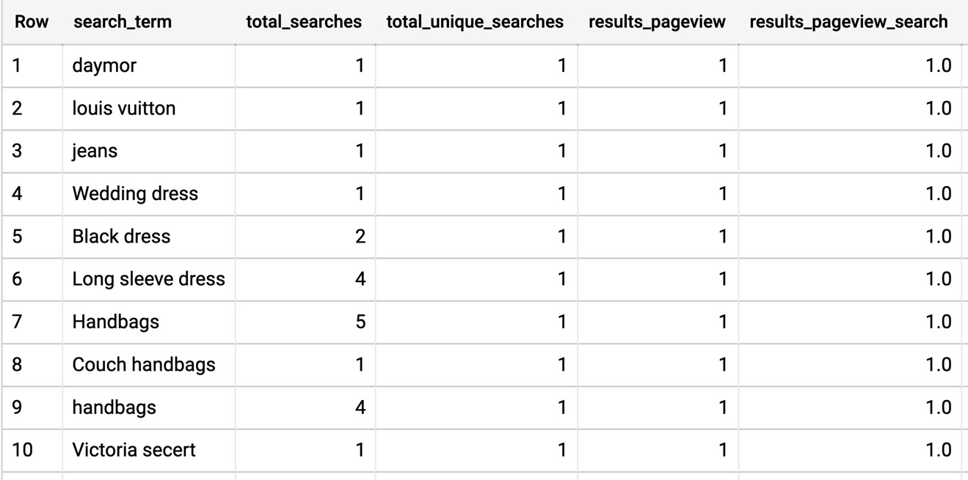Click the results_pageview_search column header
The image size is (968, 480).
coord(848,22)
